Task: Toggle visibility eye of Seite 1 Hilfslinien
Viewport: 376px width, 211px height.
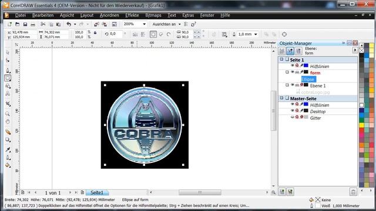Action: (x=293, y=66)
